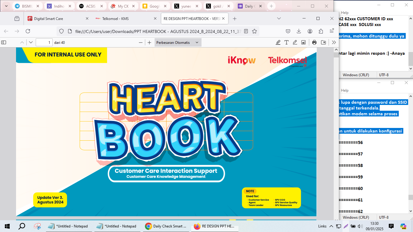The width and height of the screenshot is (413, 232).
Task: Close the Digital Smart Care tab
Action: tap(87, 19)
